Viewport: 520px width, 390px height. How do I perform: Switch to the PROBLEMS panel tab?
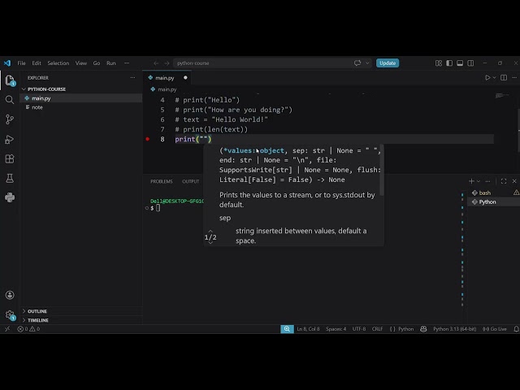[162, 181]
